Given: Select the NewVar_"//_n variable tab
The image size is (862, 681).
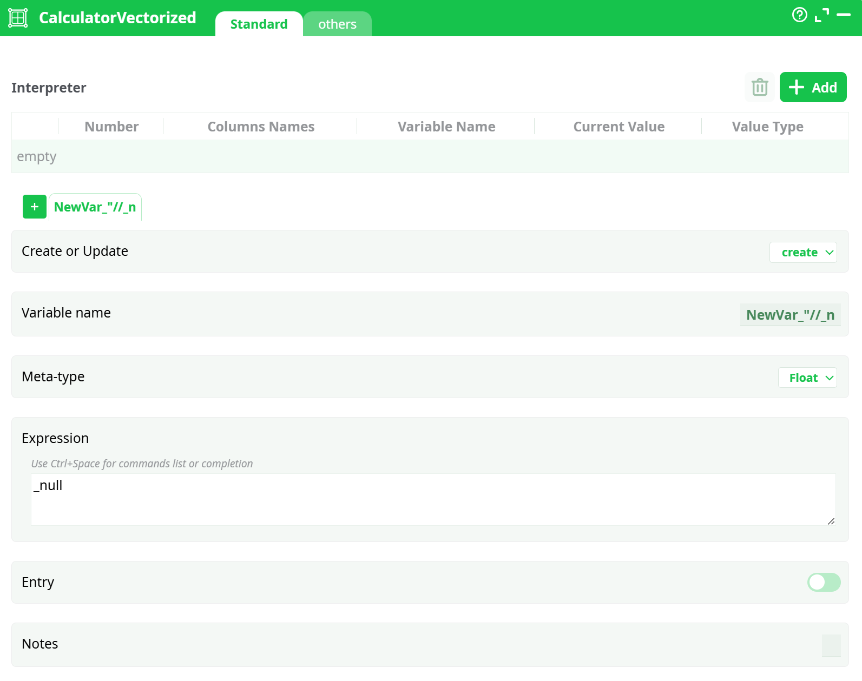Looking at the screenshot, I should (x=95, y=207).
